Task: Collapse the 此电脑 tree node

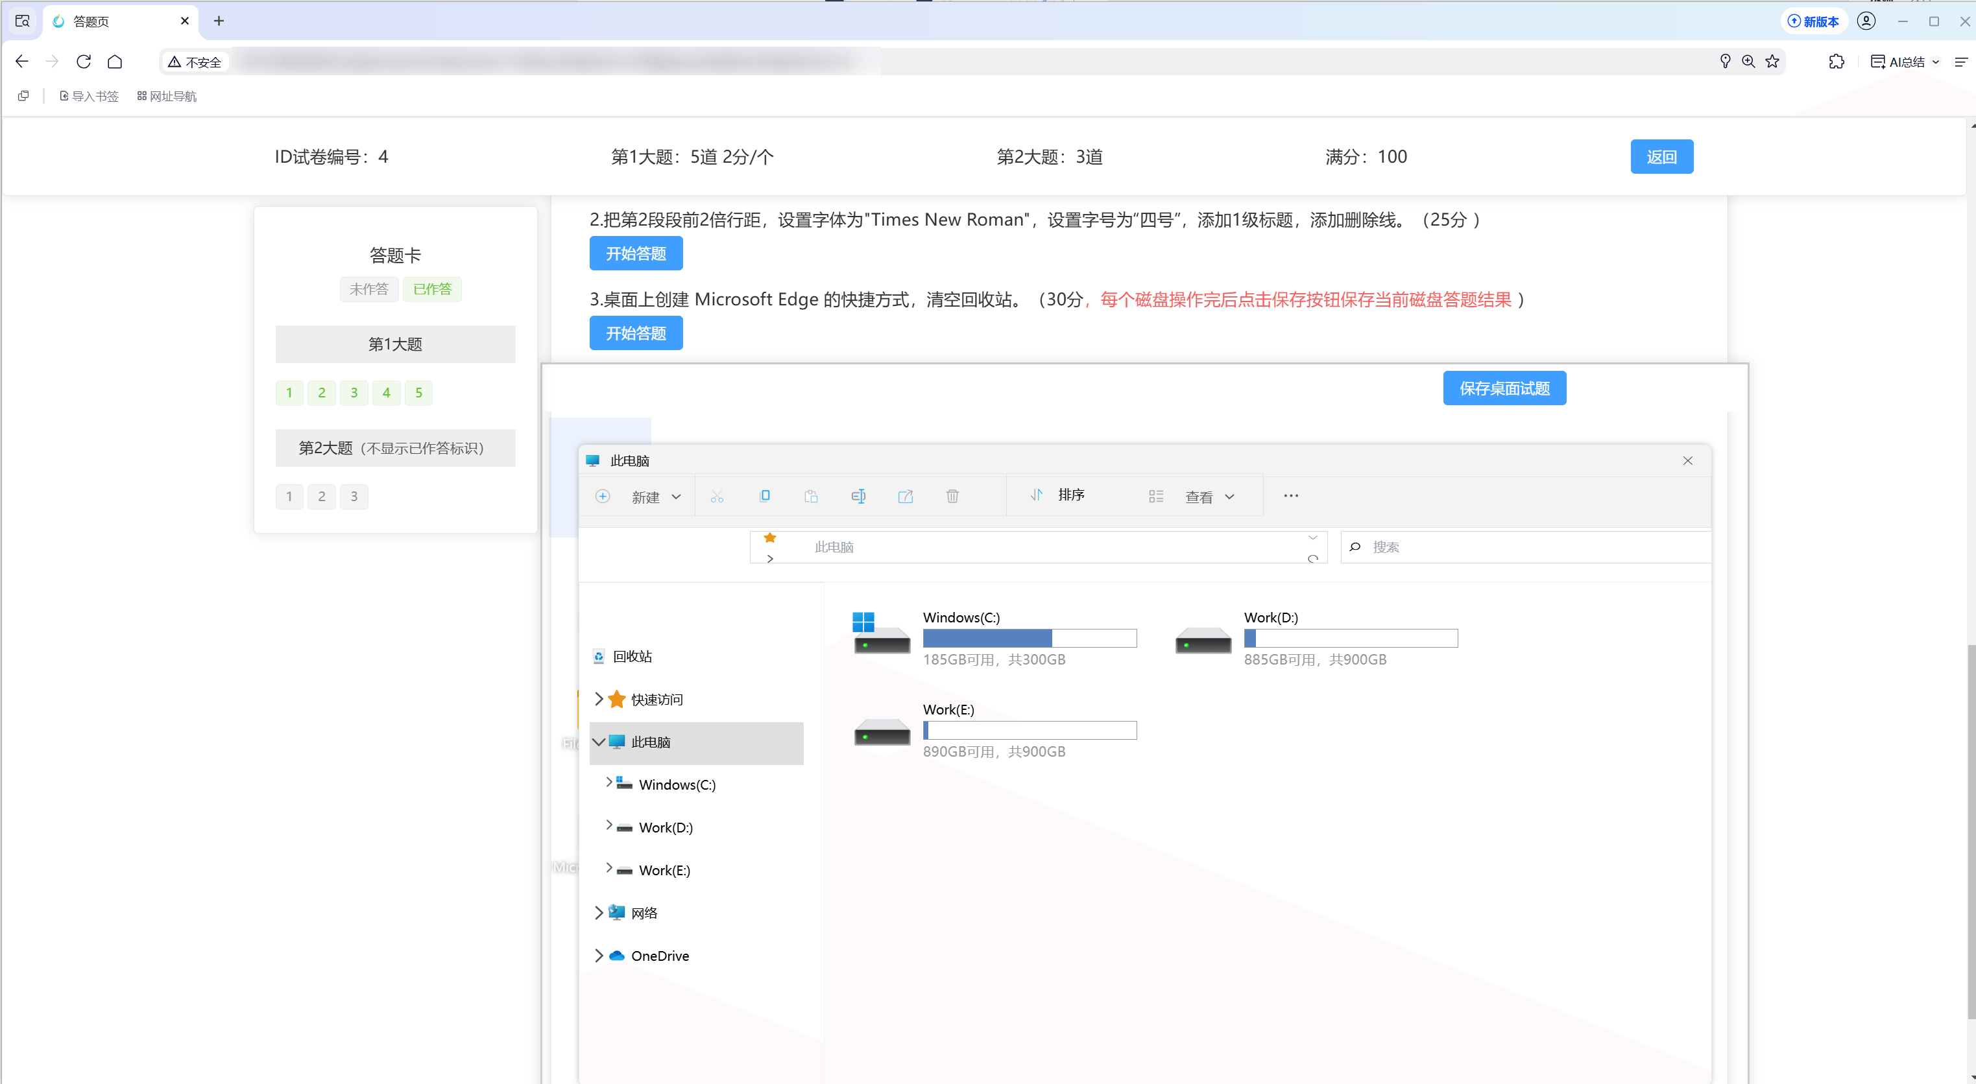Action: 599,742
